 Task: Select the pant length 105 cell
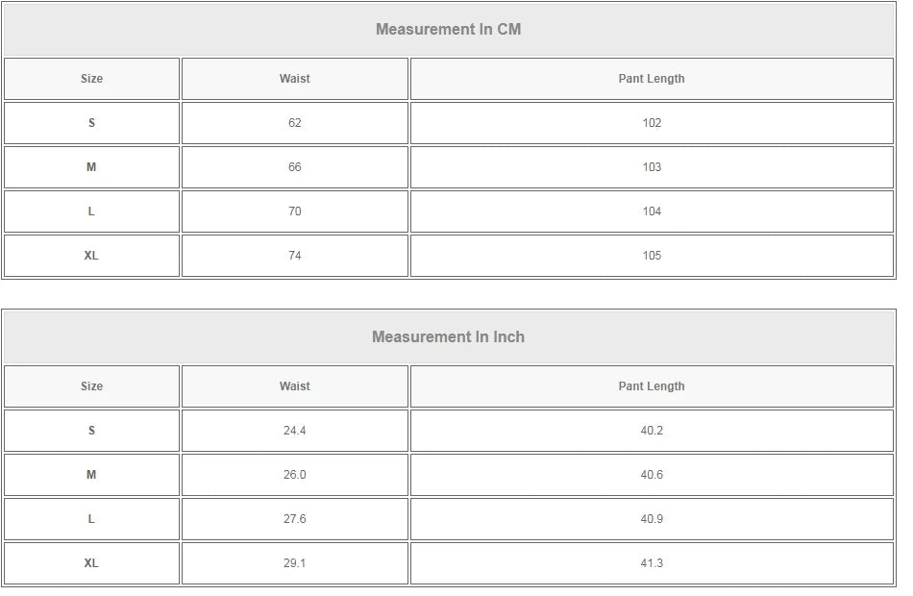652,256
